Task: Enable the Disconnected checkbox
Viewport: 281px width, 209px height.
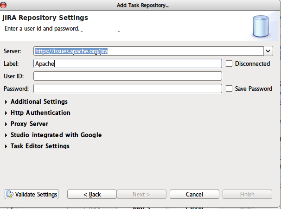Action: [x=229, y=63]
